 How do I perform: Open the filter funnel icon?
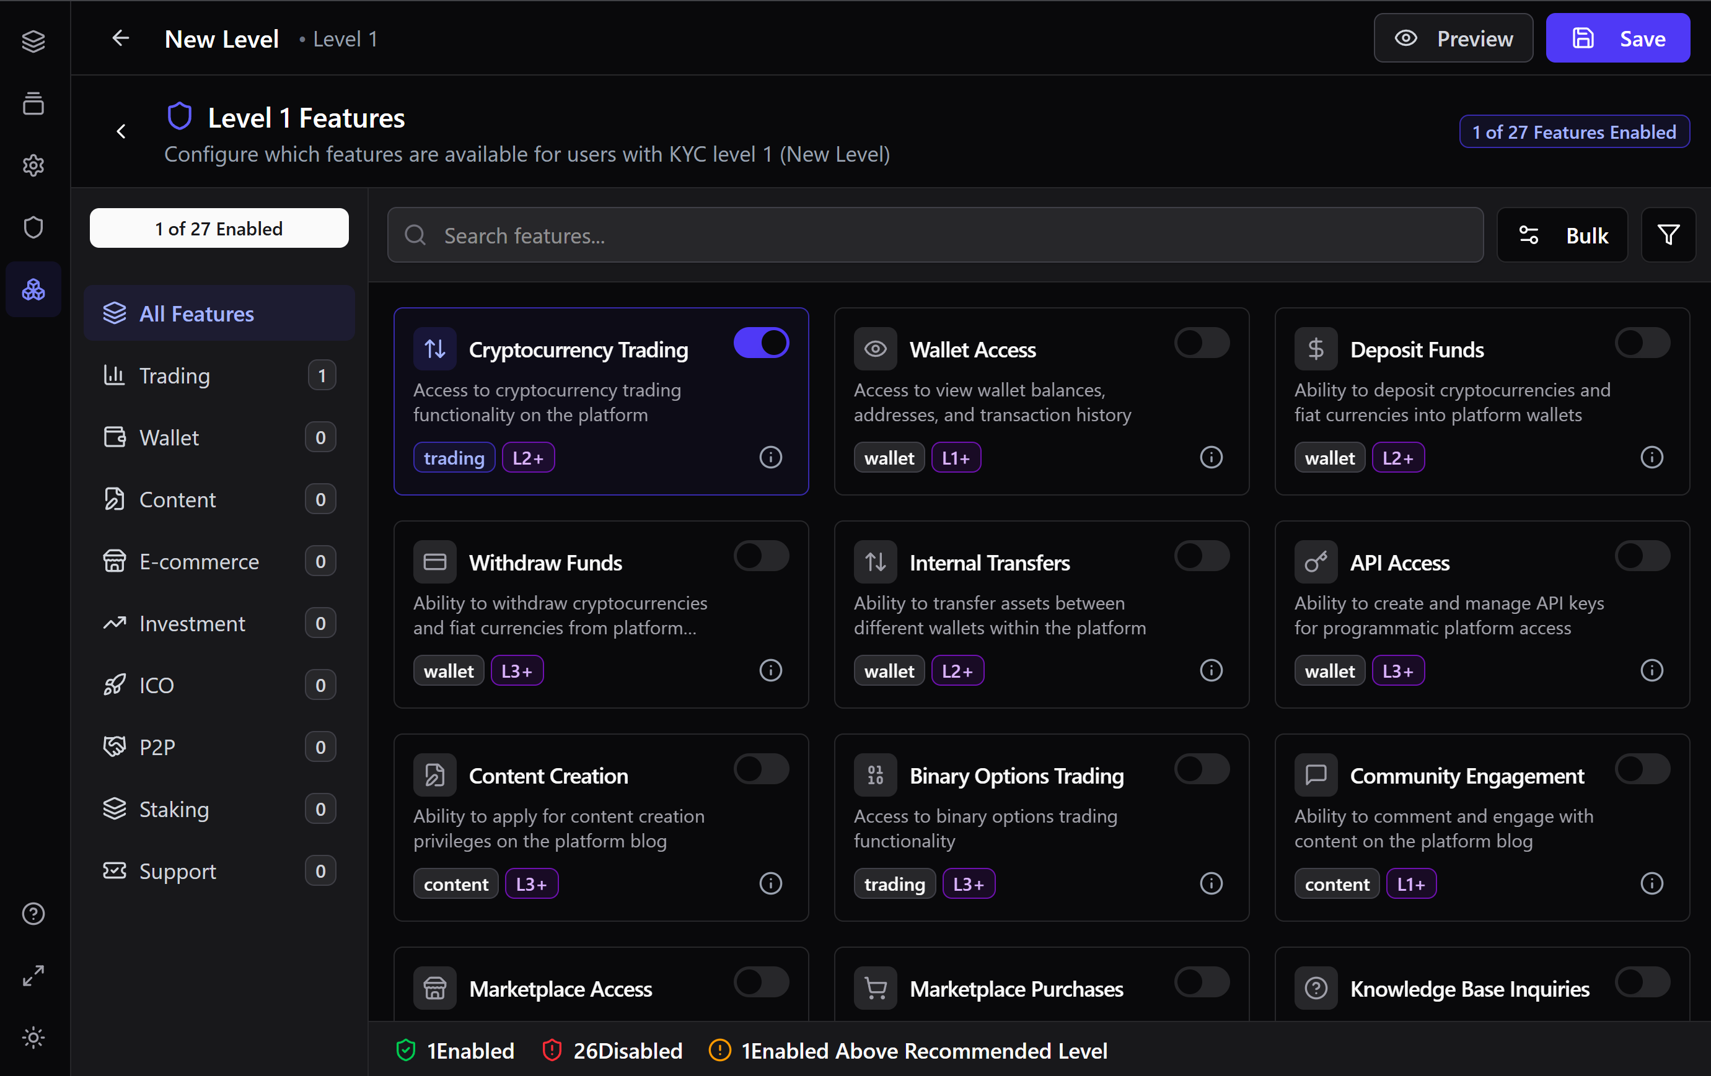[1668, 234]
